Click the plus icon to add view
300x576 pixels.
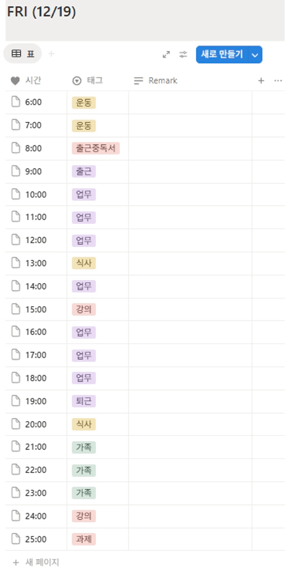coord(52,54)
